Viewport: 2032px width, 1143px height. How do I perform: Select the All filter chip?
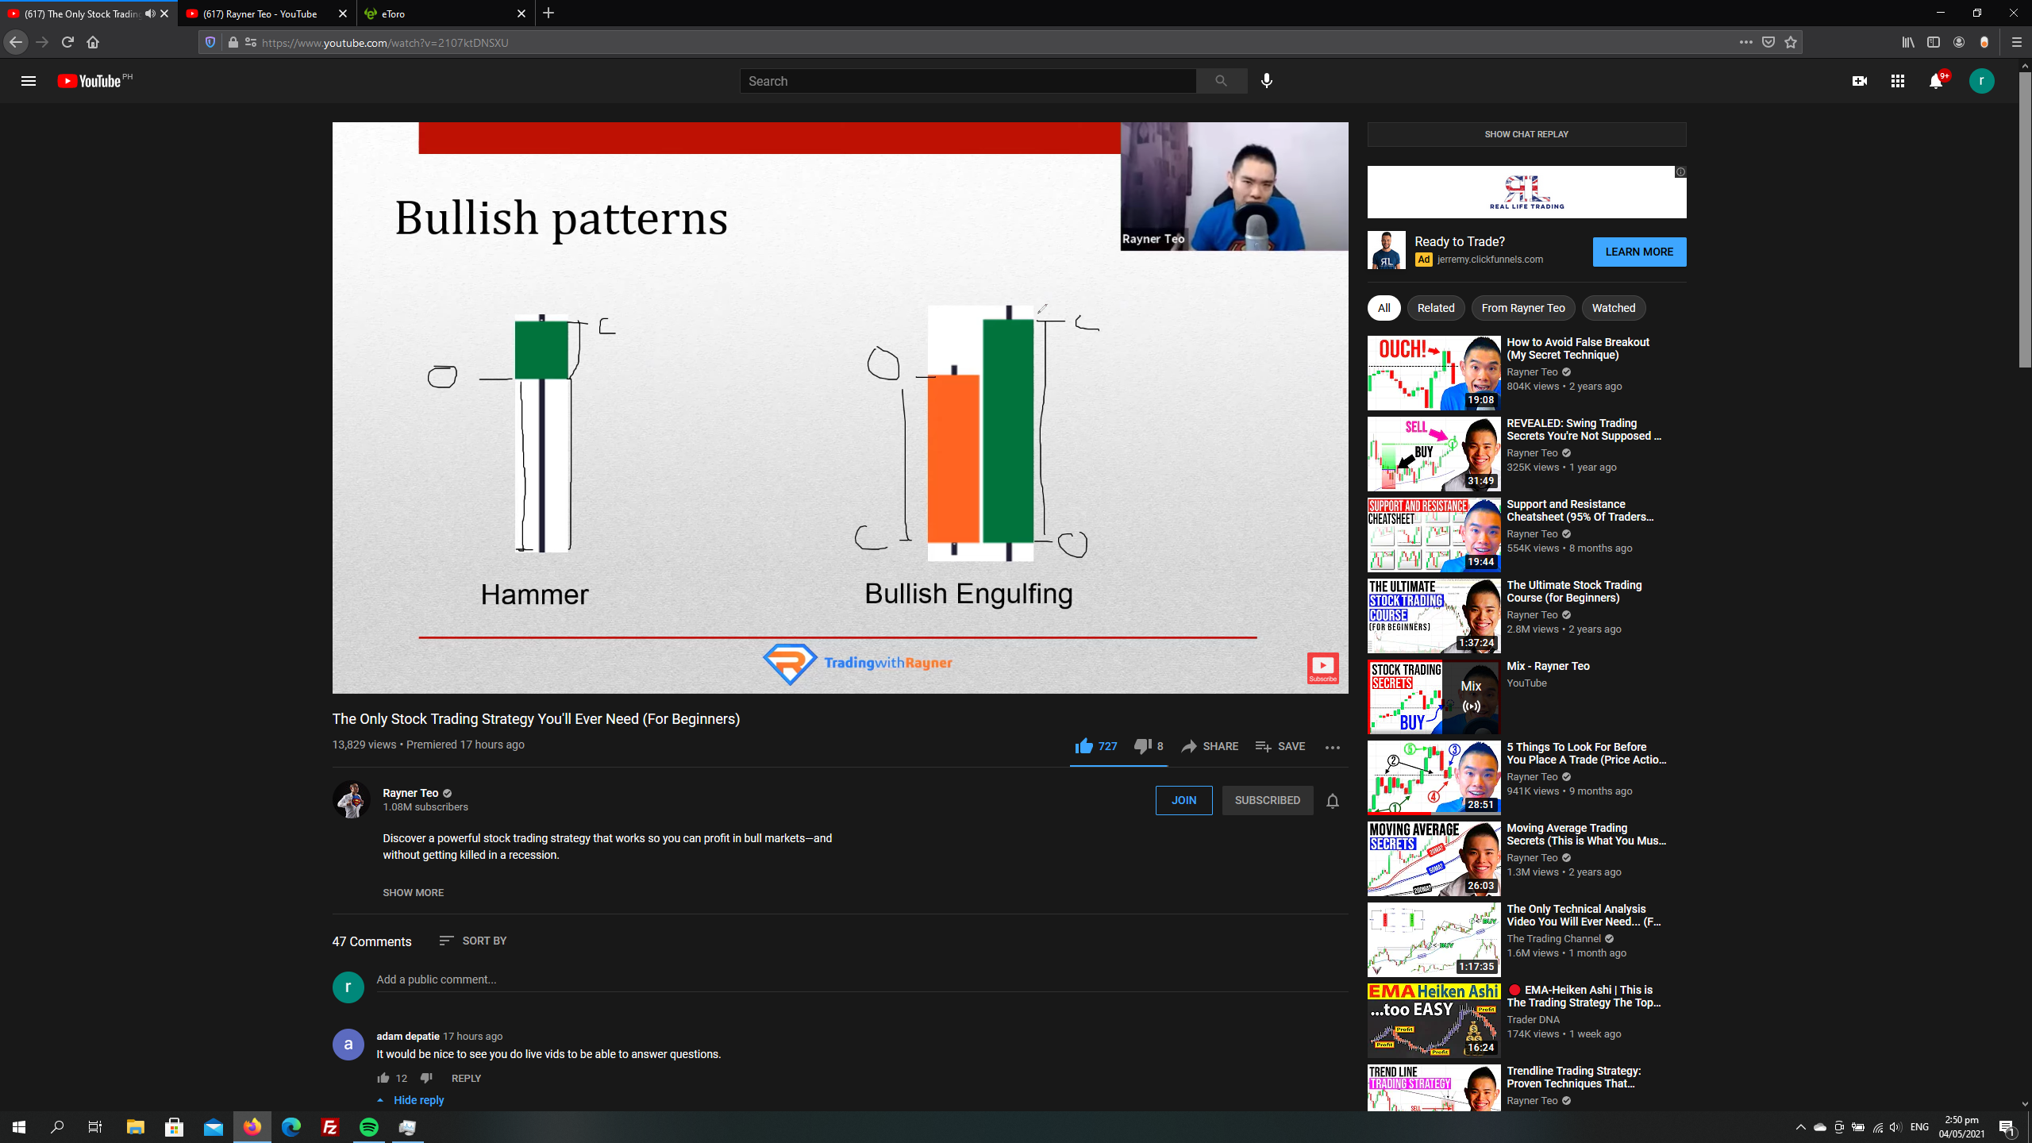(x=1384, y=308)
